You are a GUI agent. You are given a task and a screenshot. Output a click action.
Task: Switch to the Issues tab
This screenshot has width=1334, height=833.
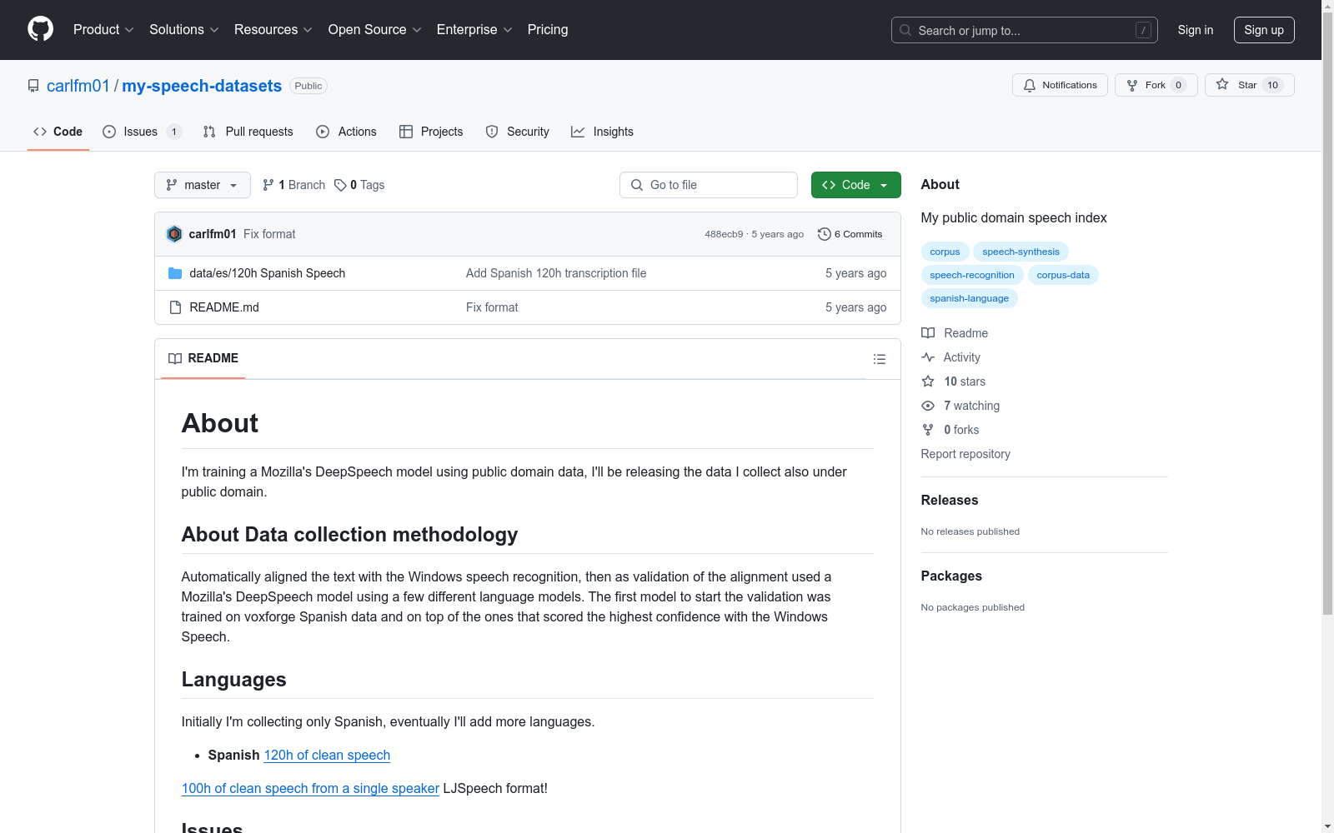(142, 132)
